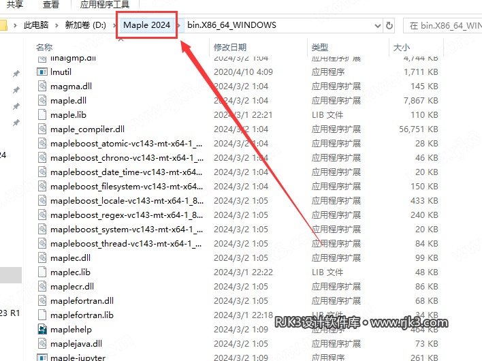Sort by 名称 column header

(44, 47)
